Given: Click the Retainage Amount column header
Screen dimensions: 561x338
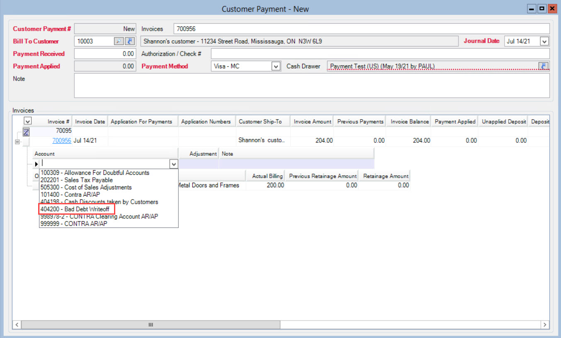Looking at the screenshot, I should 385,176.
